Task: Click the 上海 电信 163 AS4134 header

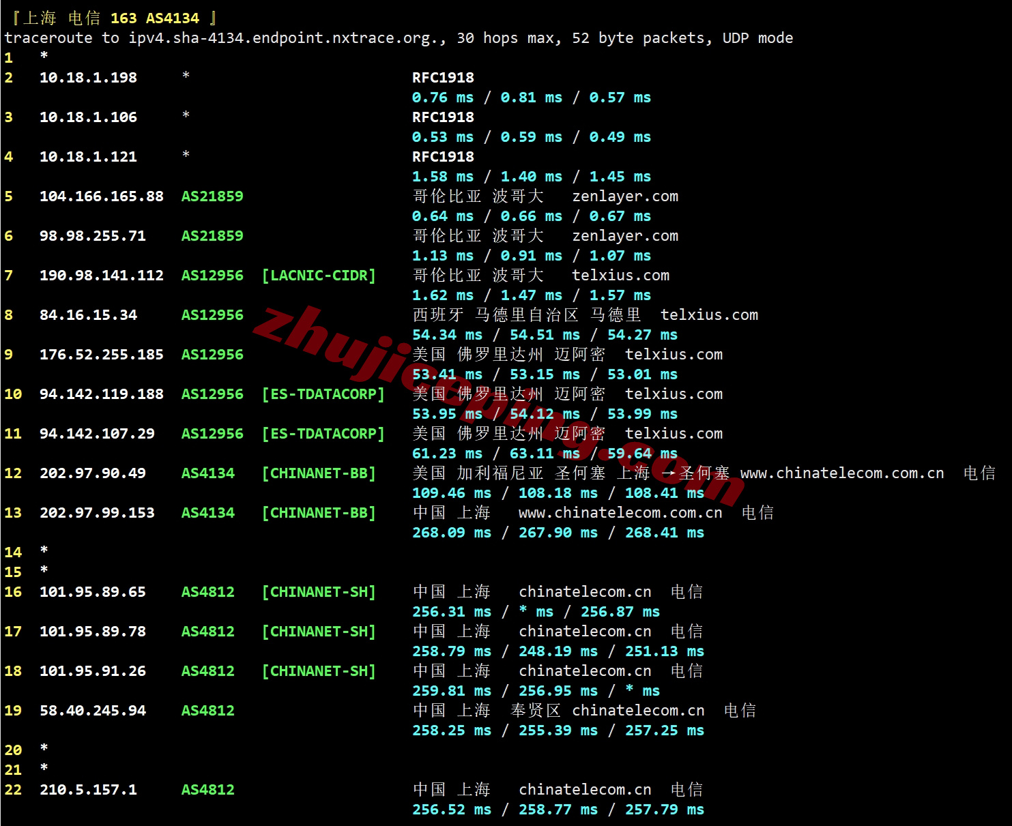Action: click(113, 18)
